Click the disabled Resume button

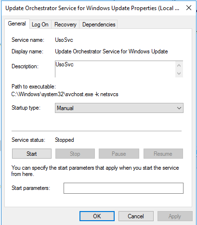[163, 154]
